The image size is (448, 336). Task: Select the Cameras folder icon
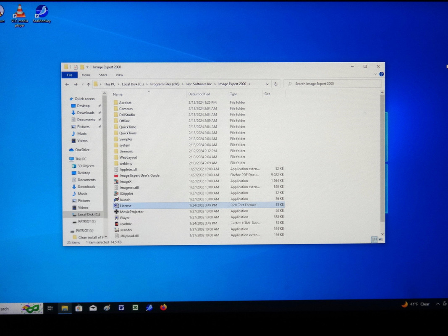pyautogui.click(x=116, y=109)
